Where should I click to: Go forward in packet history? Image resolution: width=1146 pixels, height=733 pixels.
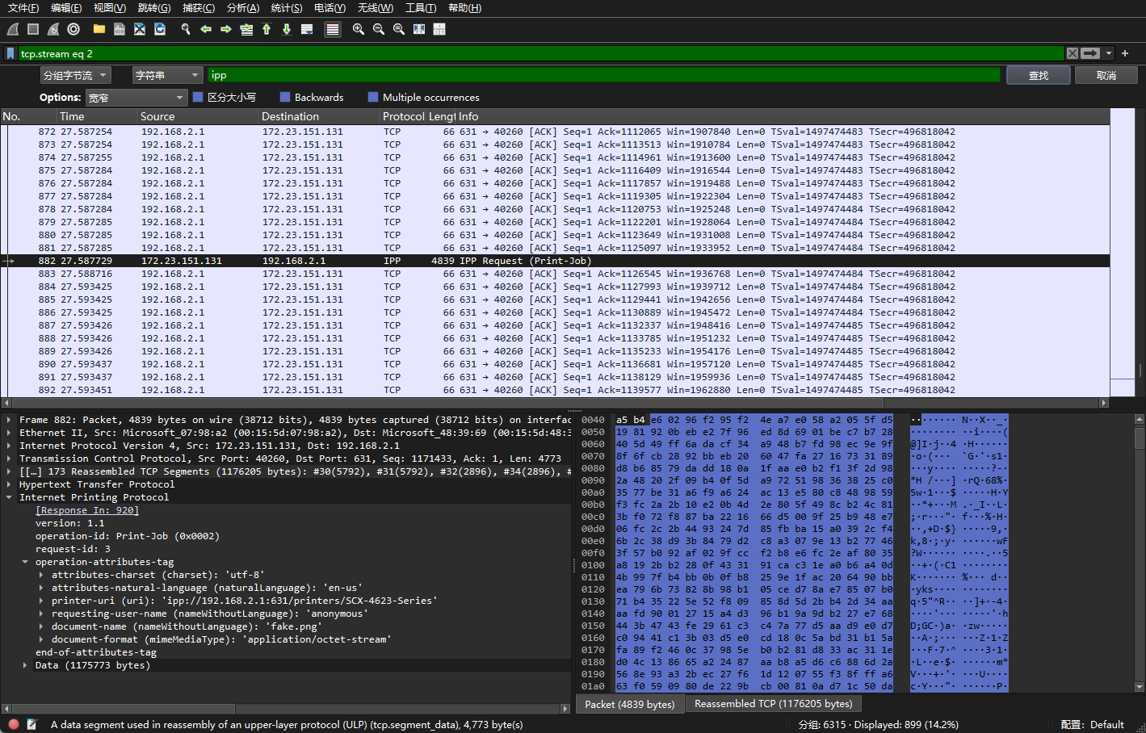226,29
